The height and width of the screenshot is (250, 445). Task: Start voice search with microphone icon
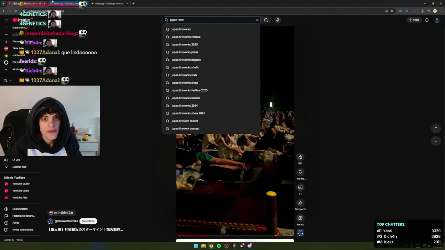277,20
